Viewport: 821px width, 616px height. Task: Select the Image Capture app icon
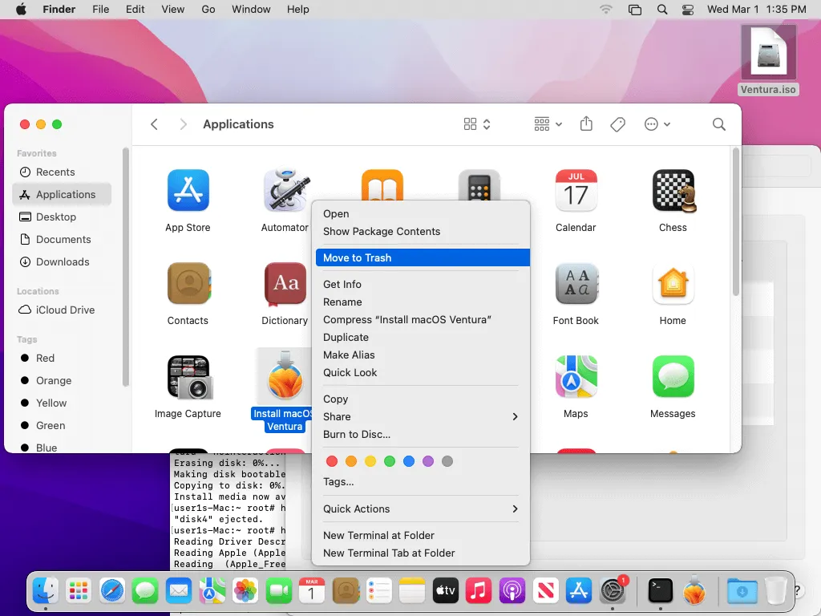(188, 378)
